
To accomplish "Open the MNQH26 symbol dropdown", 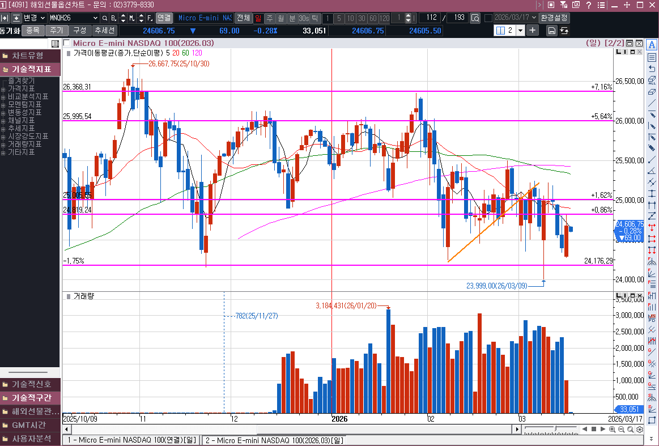I will [95, 18].
